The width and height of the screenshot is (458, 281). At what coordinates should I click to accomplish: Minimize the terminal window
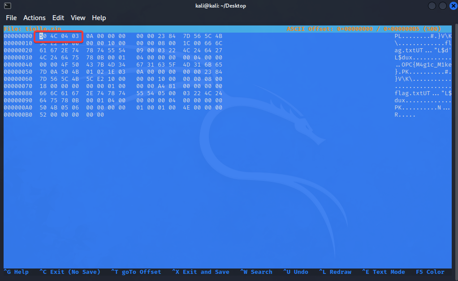pyautogui.click(x=432, y=6)
